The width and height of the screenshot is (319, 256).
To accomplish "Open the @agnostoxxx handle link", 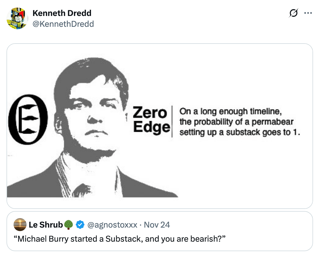I will (x=112, y=225).
